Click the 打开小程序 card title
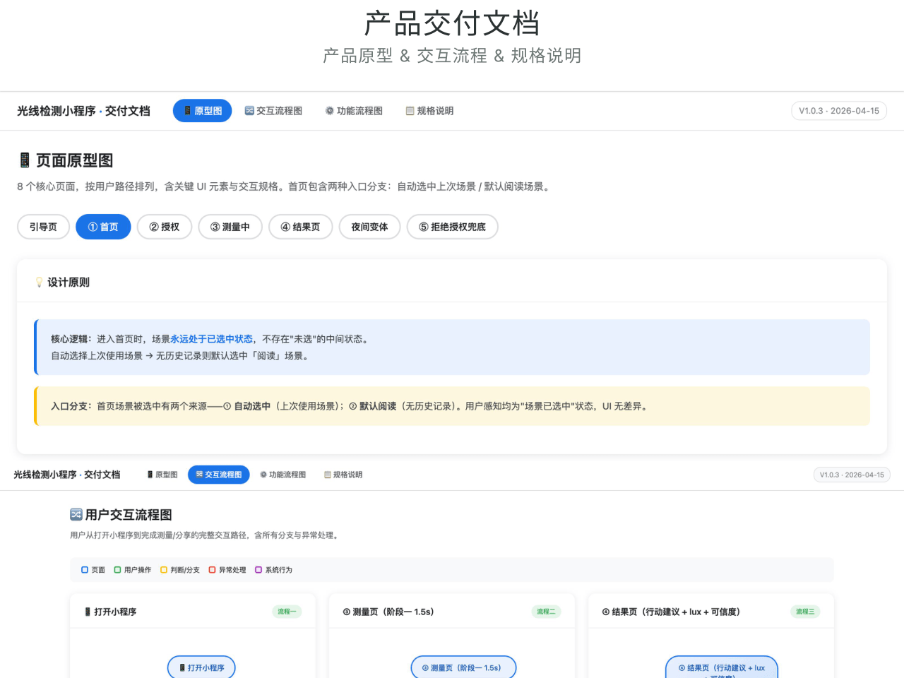 (111, 612)
